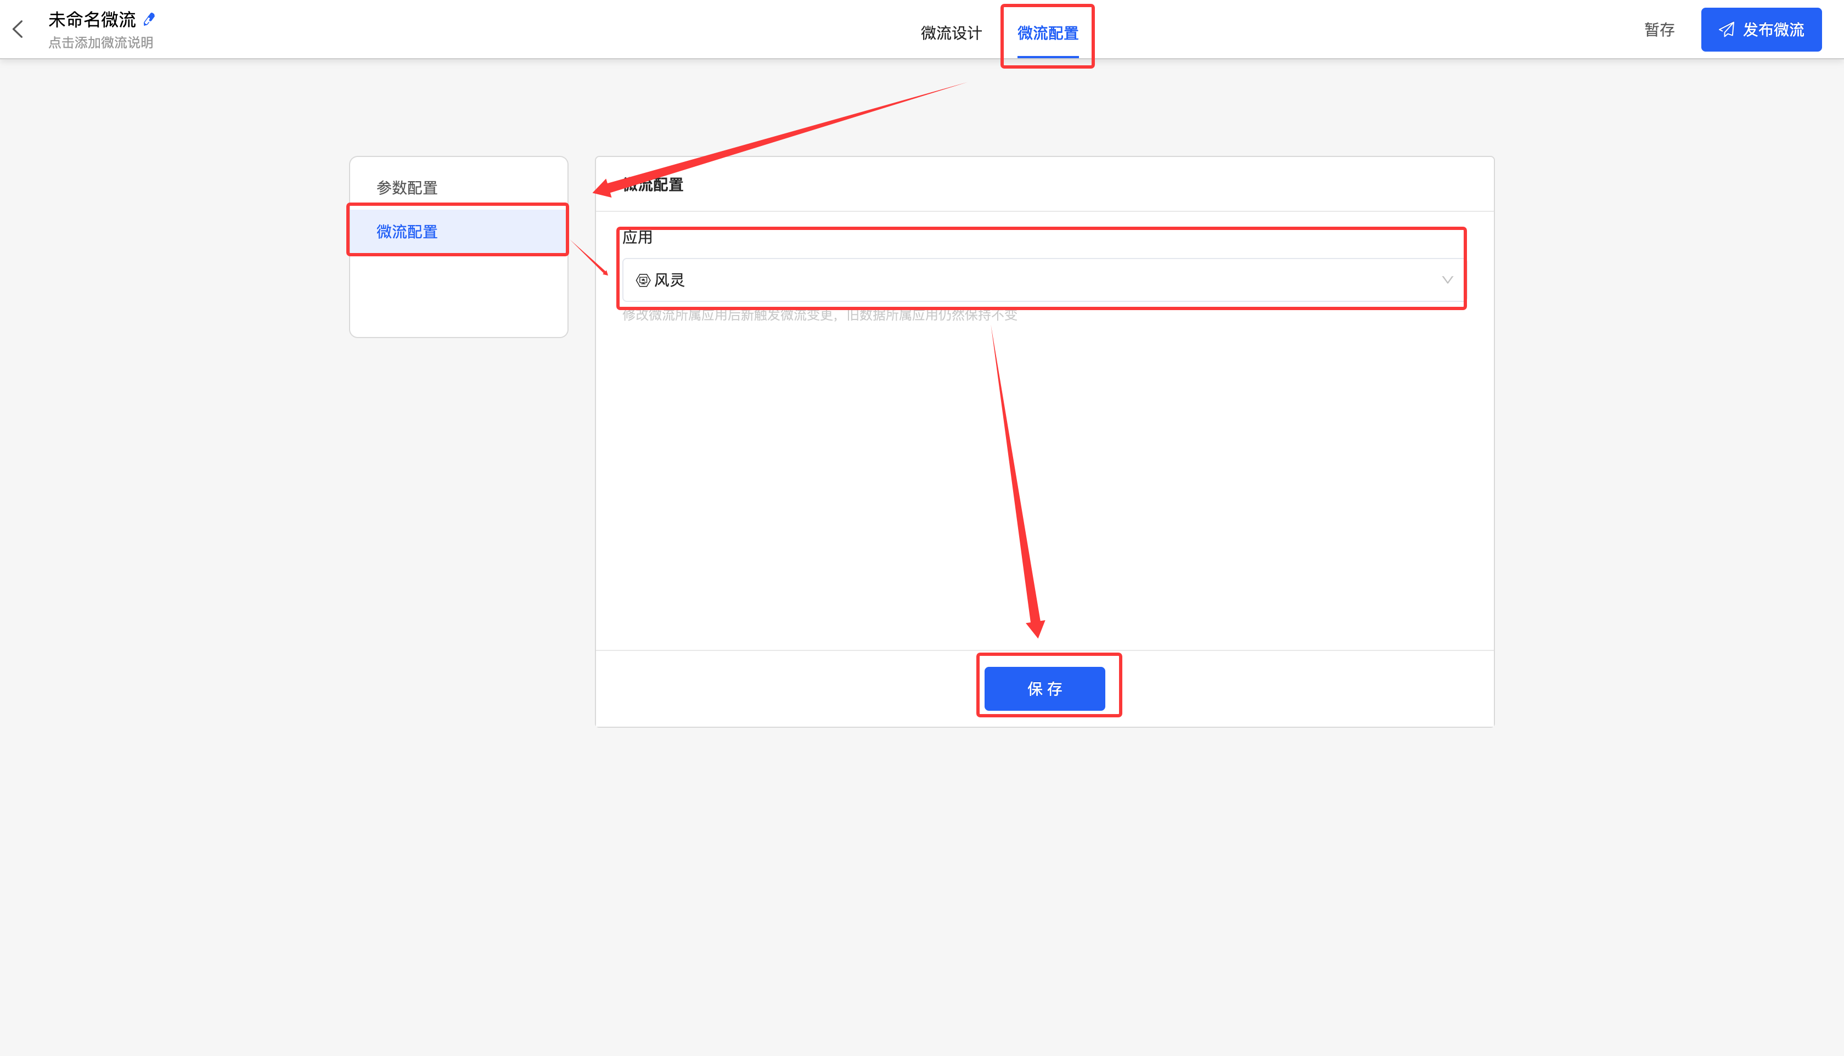Switch to the 微流设计 tab
The height and width of the screenshot is (1056, 1844).
pyautogui.click(x=951, y=32)
